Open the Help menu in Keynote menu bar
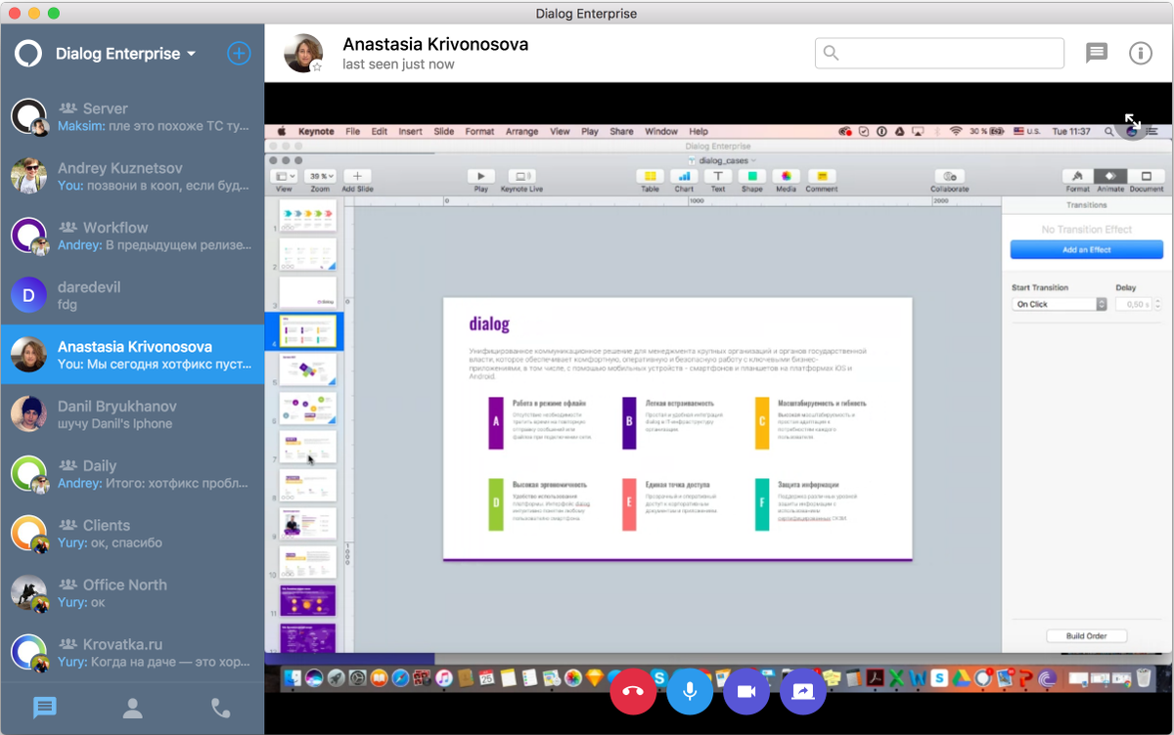Image resolution: width=1174 pixels, height=735 pixels. point(698,131)
